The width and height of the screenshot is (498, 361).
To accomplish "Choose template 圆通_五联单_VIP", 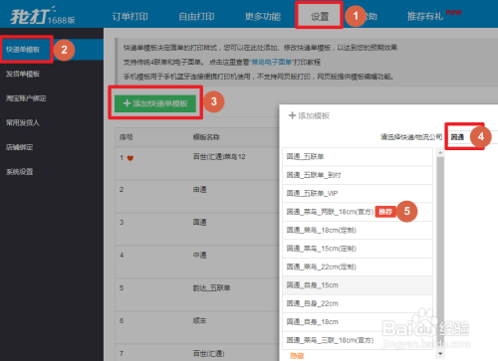I will coord(358,193).
